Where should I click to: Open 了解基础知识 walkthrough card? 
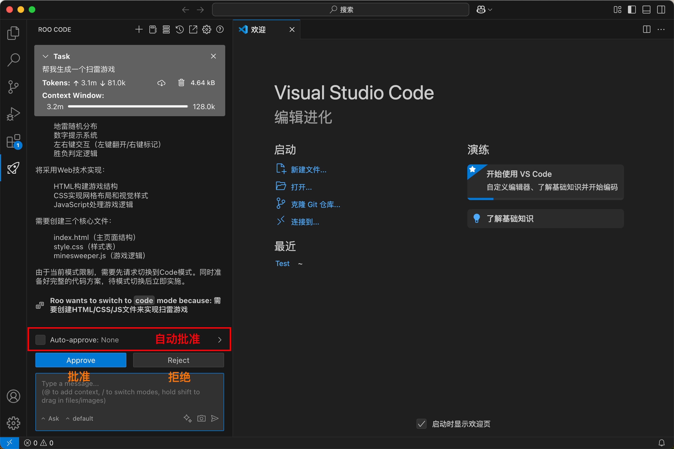click(545, 219)
